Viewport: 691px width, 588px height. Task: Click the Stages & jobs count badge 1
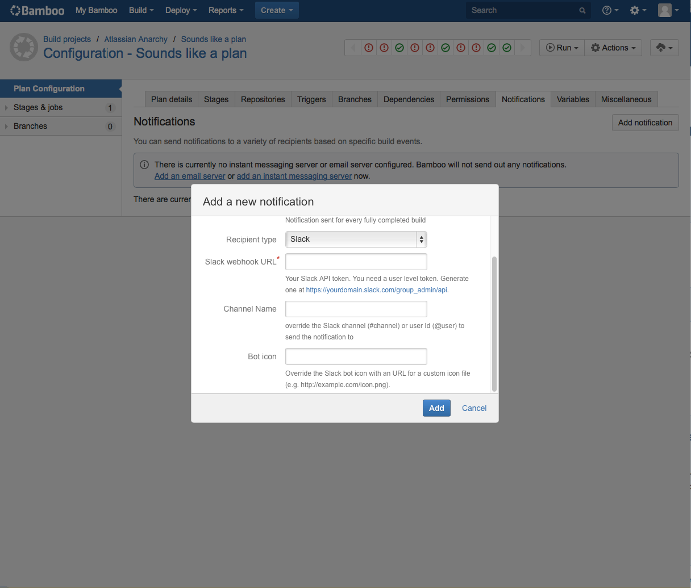pyautogui.click(x=110, y=108)
